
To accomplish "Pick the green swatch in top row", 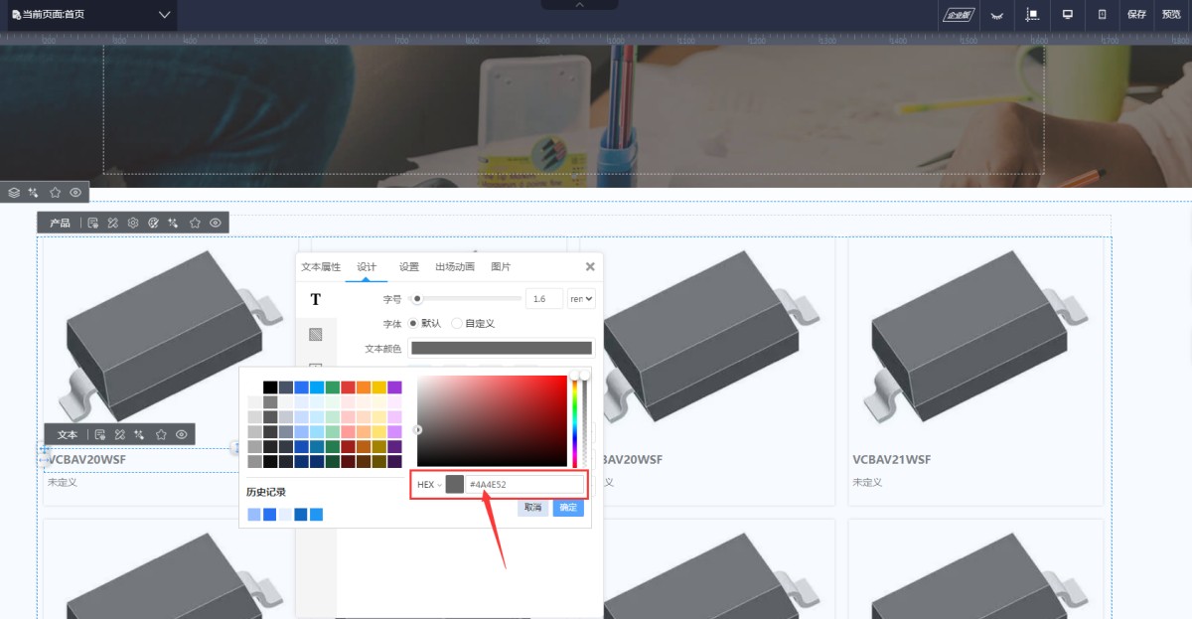I will [x=332, y=387].
